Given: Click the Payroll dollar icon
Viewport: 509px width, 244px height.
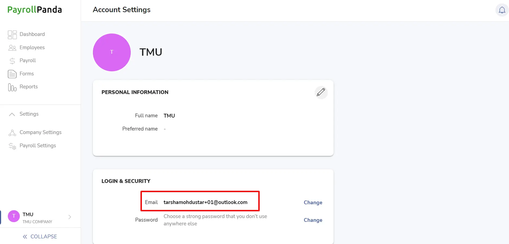Looking at the screenshot, I should [x=12, y=61].
